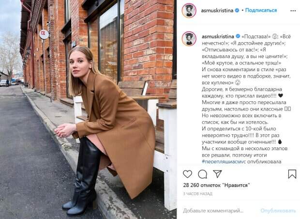Screen dimensions: 300x219
Task: Like the post with the heart icon
Action: (187, 174)
